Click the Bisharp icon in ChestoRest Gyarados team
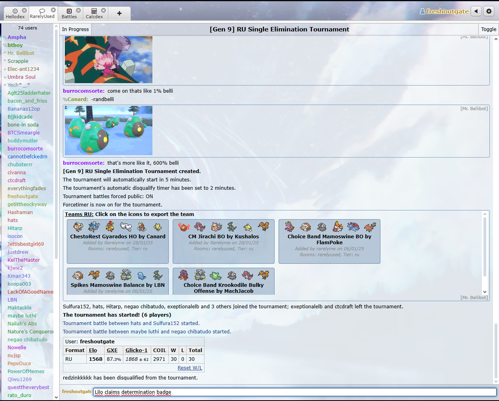 pos(142,227)
